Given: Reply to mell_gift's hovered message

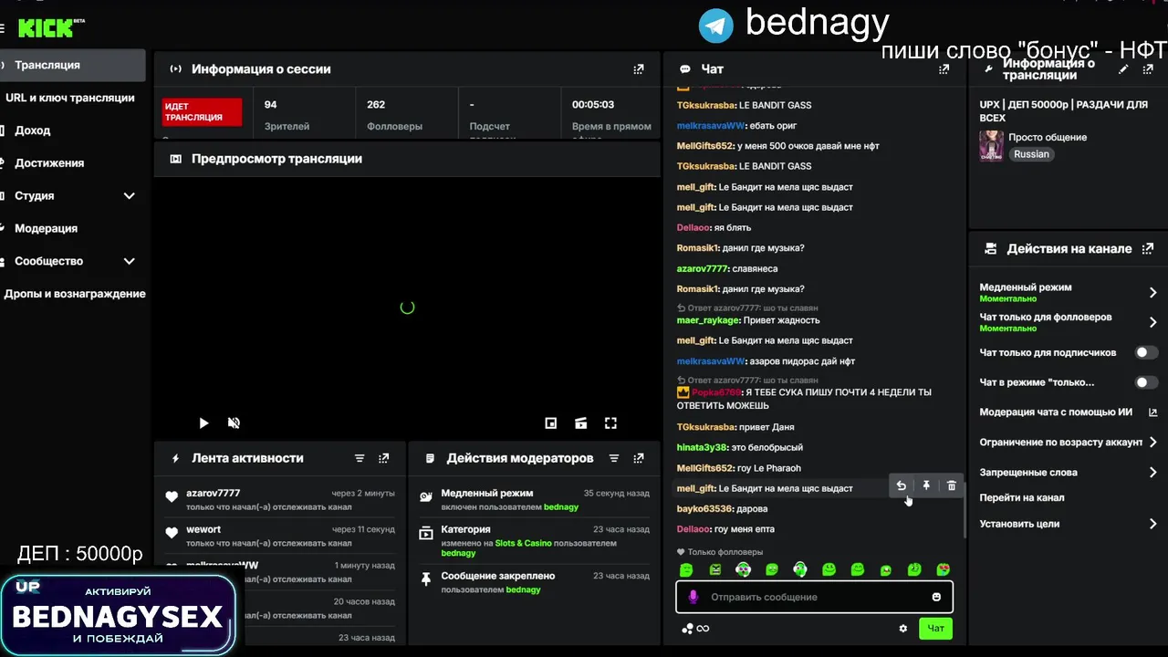Looking at the screenshot, I should [x=901, y=486].
